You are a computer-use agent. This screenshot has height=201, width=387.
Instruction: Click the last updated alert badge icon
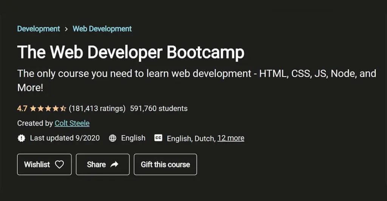tap(22, 138)
